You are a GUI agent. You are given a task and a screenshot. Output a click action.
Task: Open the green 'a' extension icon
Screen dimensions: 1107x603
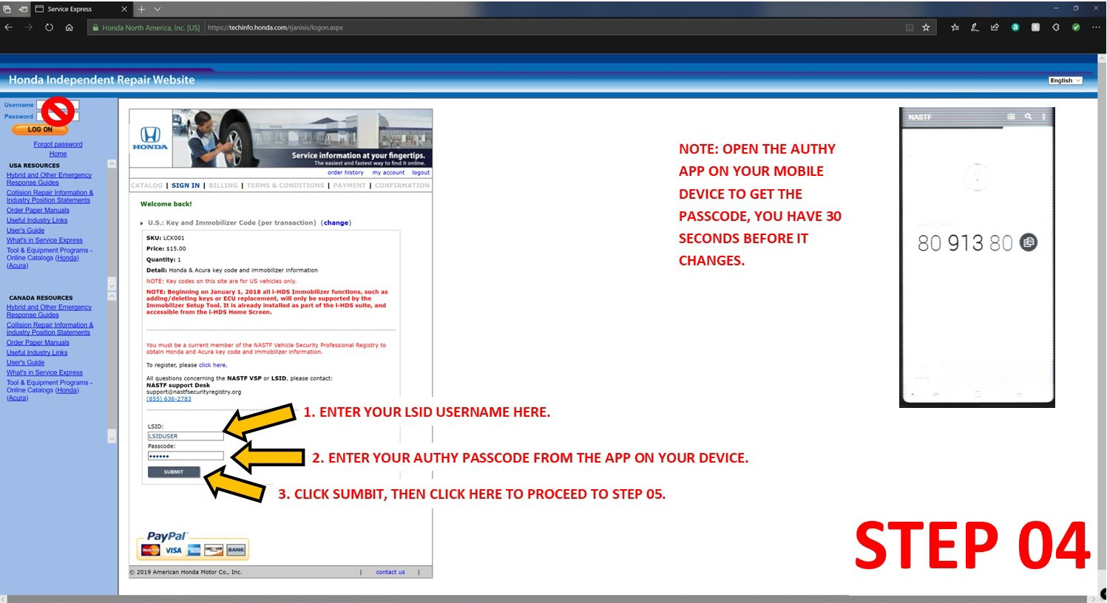tap(1015, 27)
